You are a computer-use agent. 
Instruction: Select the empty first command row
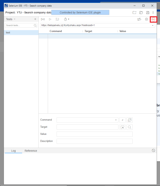[98, 36]
